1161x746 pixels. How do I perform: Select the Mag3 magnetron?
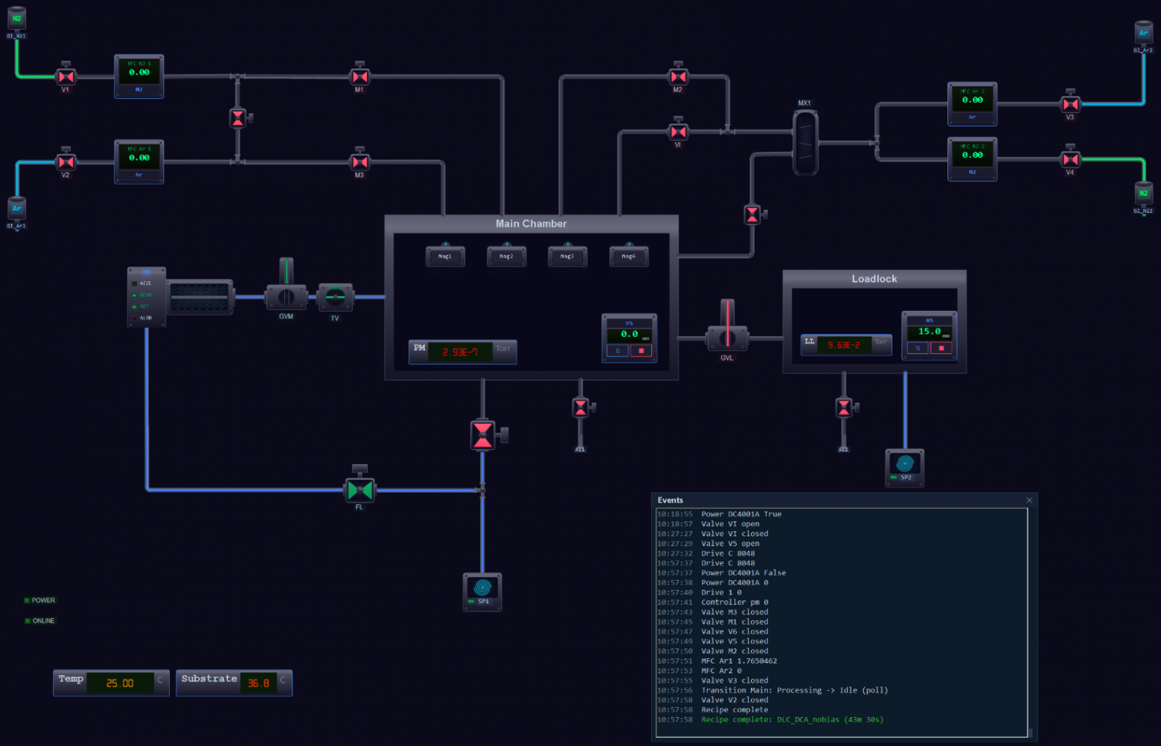coord(567,256)
